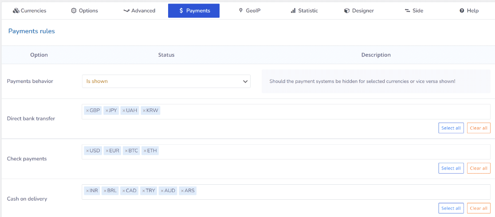The image size is (495, 217).
Task: Remove UAH tag from Direct bank transfer
Action: coord(124,111)
